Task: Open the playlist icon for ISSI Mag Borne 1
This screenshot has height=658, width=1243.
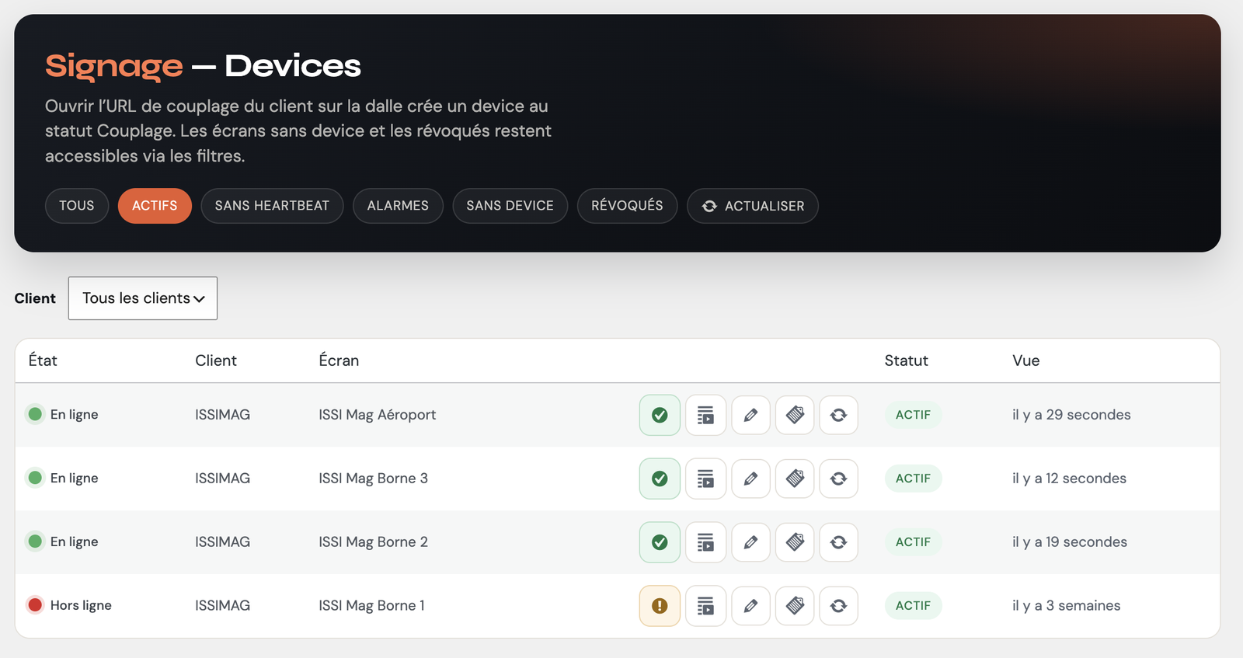Action: click(x=705, y=606)
